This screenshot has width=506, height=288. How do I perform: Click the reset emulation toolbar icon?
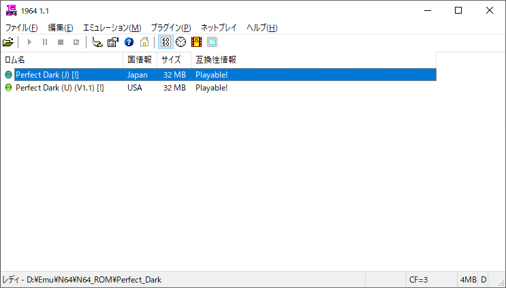pos(76,42)
